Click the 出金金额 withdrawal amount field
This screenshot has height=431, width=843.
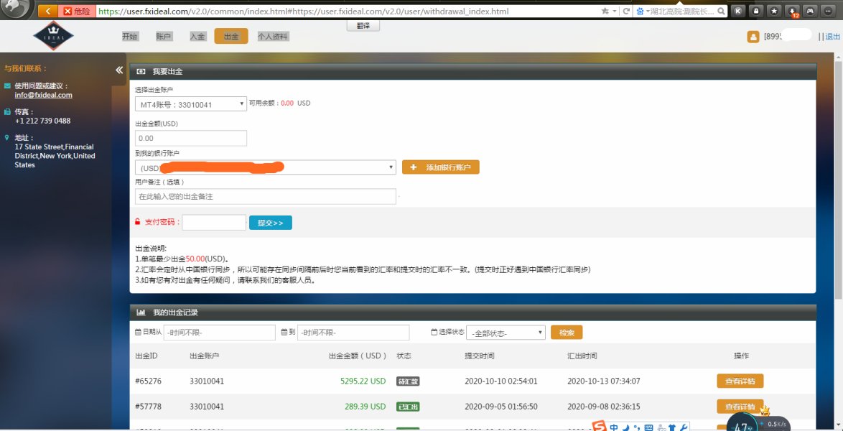click(x=190, y=138)
